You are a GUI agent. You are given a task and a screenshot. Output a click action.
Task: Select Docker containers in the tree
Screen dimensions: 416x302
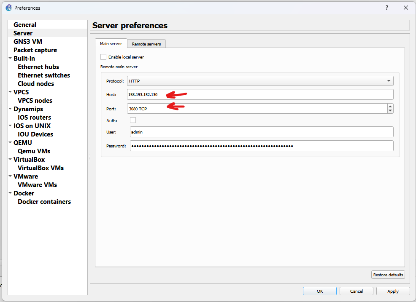(x=44, y=202)
